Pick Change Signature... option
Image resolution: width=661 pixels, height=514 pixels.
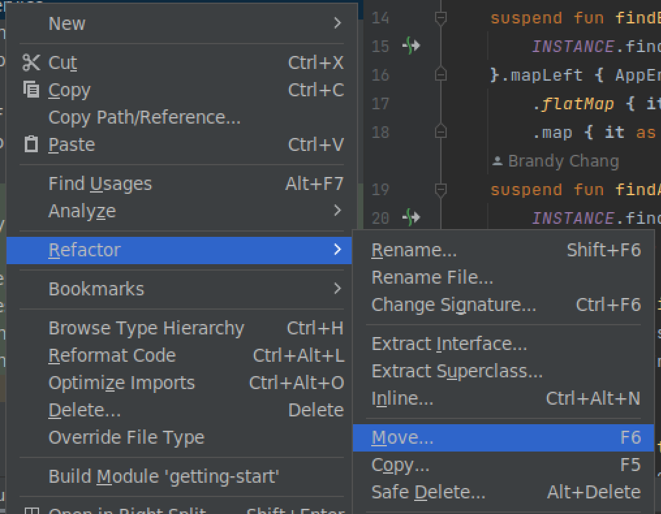pos(453,304)
